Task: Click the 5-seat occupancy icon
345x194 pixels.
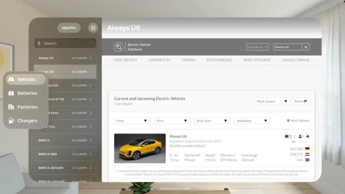Action: pyautogui.click(x=301, y=136)
